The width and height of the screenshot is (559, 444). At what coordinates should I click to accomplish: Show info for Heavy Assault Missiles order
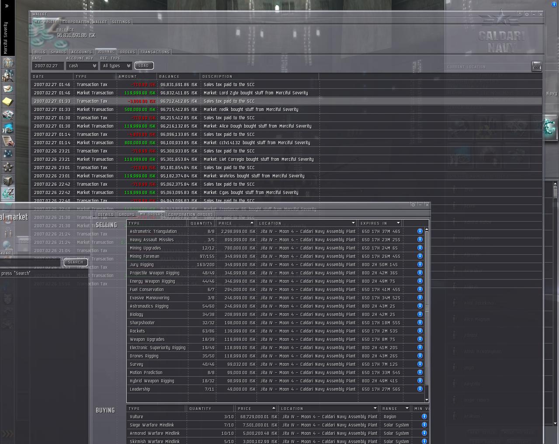coord(420,239)
